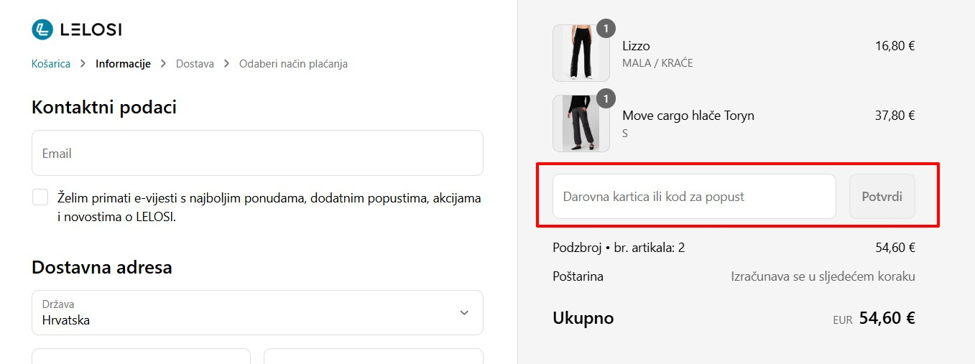The width and height of the screenshot is (975, 364).
Task: Click the Država dropdown chevron arrow
Action: click(464, 312)
